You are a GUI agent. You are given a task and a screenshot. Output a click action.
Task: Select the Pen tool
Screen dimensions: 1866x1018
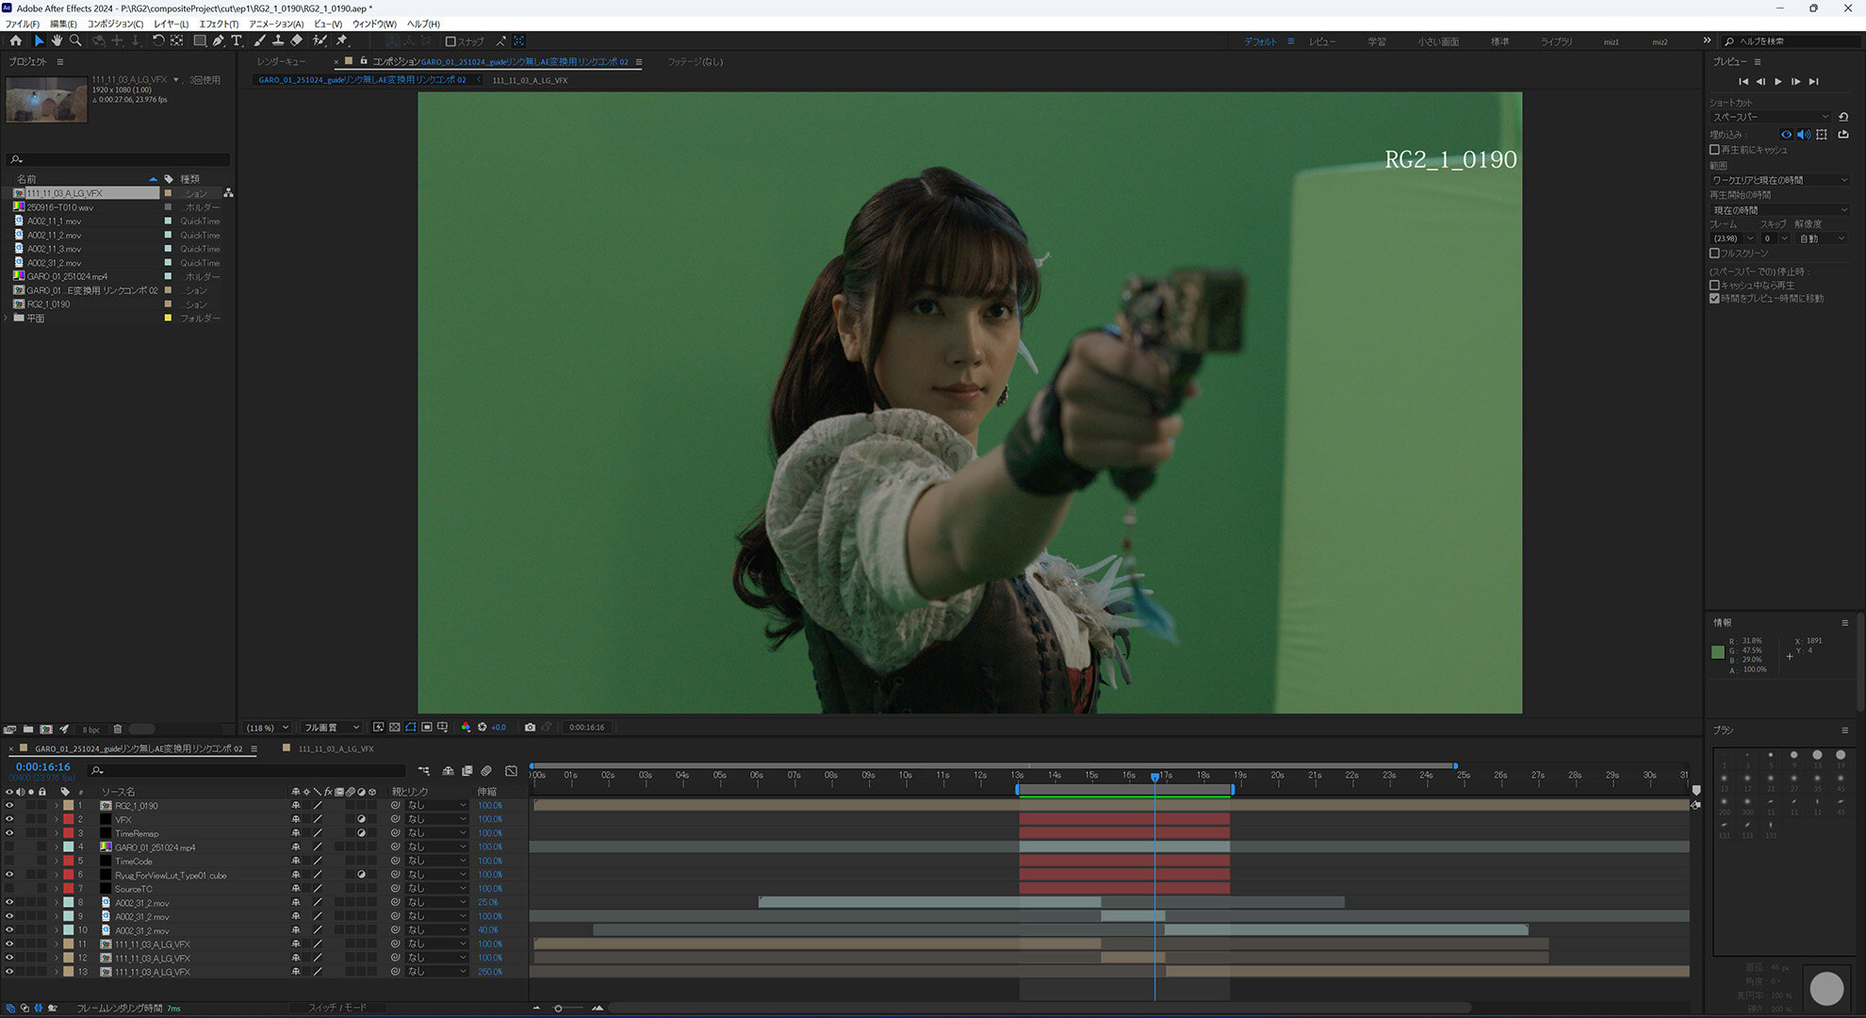point(219,41)
